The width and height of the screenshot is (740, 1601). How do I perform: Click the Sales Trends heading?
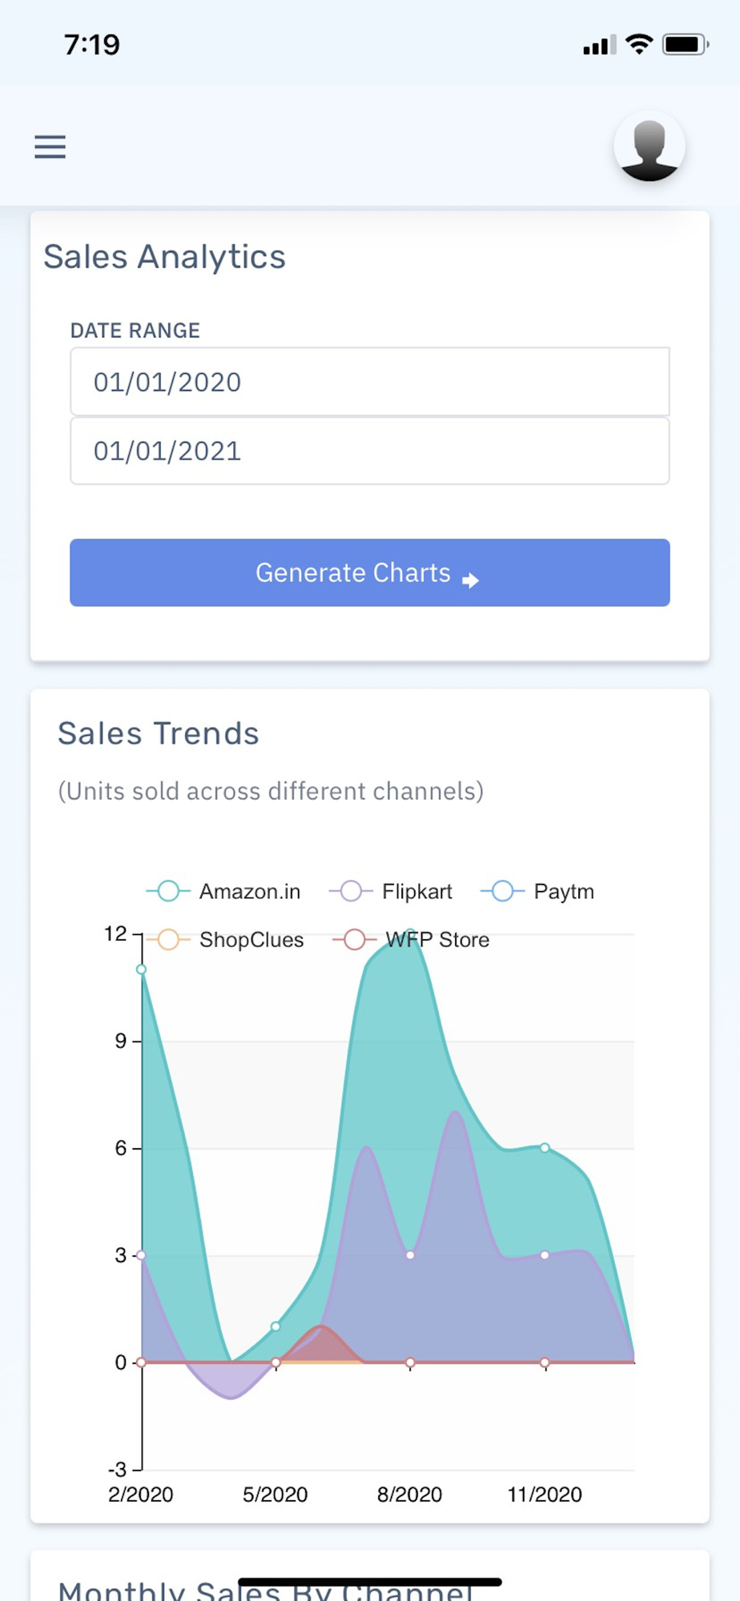pyautogui.click(x=159, y=733)
